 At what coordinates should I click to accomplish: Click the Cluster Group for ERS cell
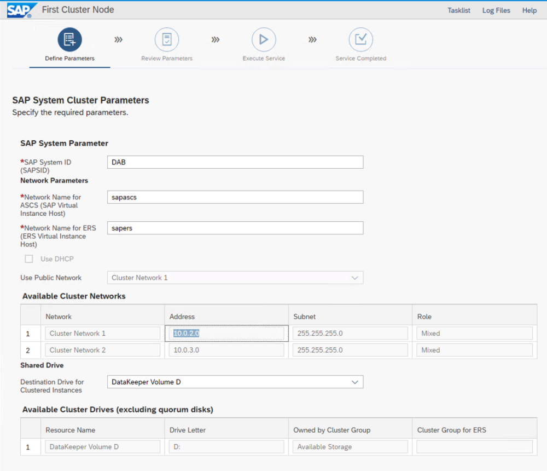pos(474,447)
